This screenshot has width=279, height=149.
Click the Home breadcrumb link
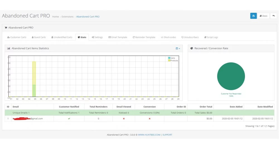[56, 17]
